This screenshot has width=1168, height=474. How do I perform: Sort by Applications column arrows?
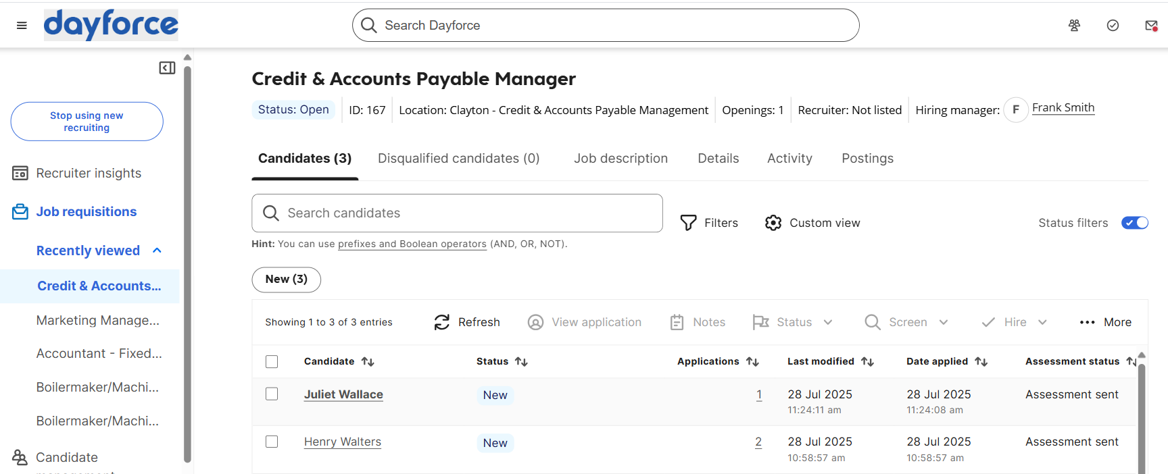pyautogui.click(x=752, y=362)
